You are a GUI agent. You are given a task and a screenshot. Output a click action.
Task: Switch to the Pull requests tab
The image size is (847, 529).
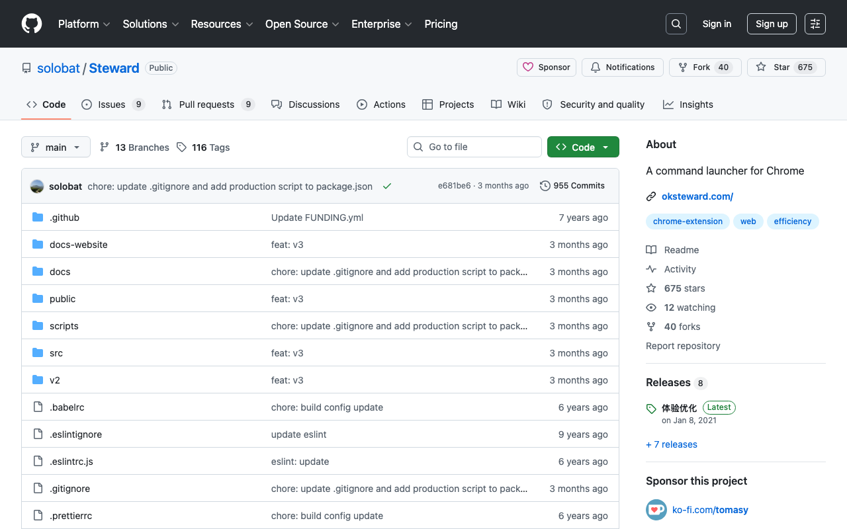[x=208, y=104]
